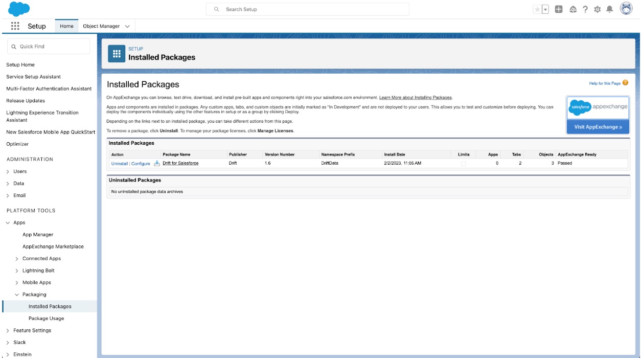Click the orange help icon beside Help for this Page
This screenshot has width=641, height=358.
(x=625, y=83)
